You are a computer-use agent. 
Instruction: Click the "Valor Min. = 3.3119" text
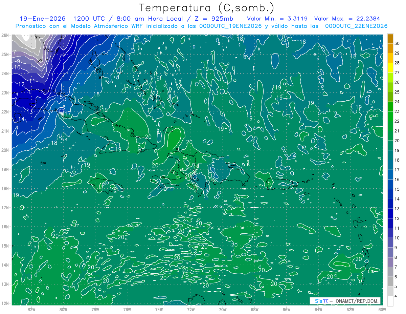pyautogui.click(x=277, y=19)
